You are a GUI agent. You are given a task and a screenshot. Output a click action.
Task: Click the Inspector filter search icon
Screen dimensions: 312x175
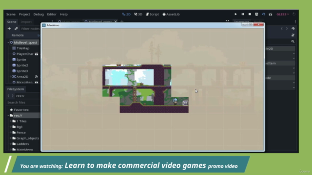pyautogui.click(x=293, y=41)
